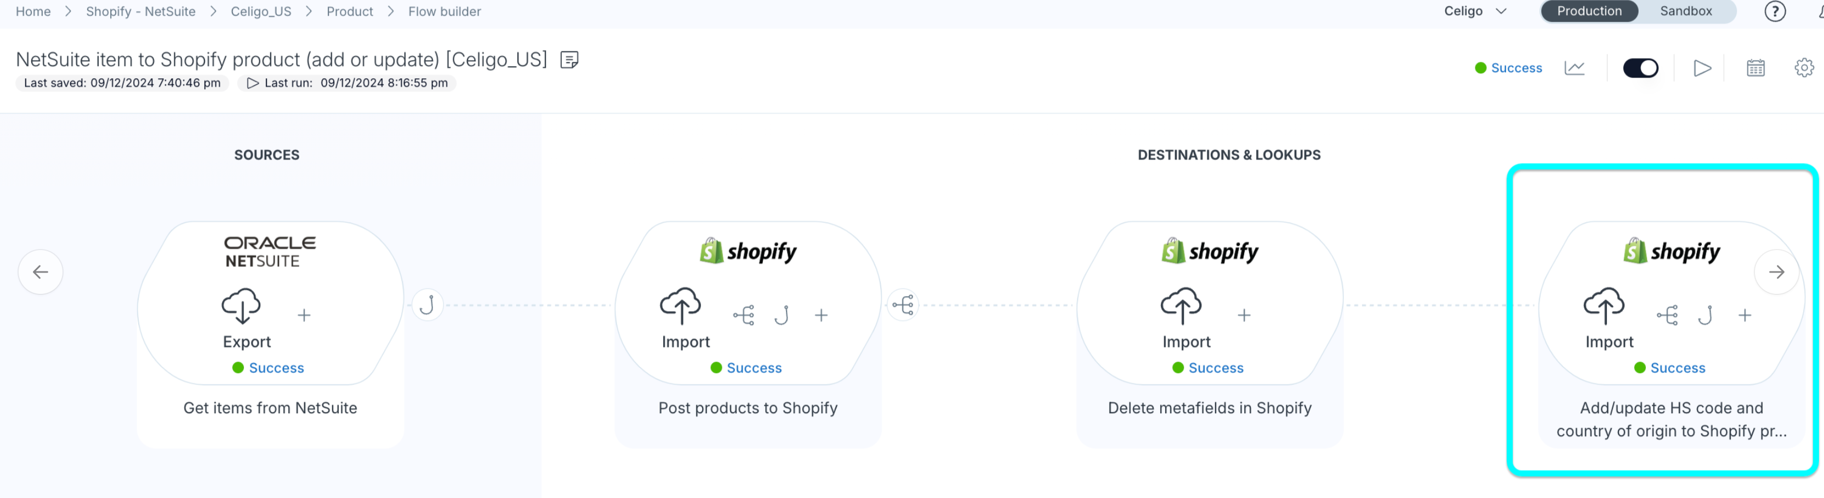Open mapping icon in Add/update HS code bubble

[x=1667, y=315]
